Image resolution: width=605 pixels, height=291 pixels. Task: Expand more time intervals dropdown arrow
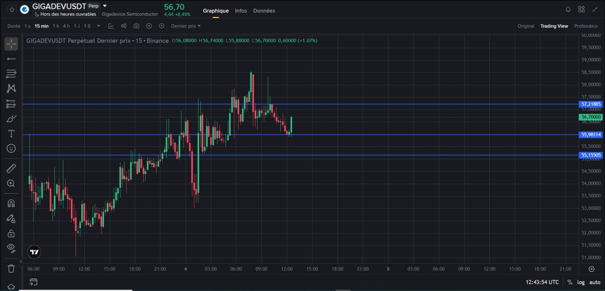click(x=98, y=26)
